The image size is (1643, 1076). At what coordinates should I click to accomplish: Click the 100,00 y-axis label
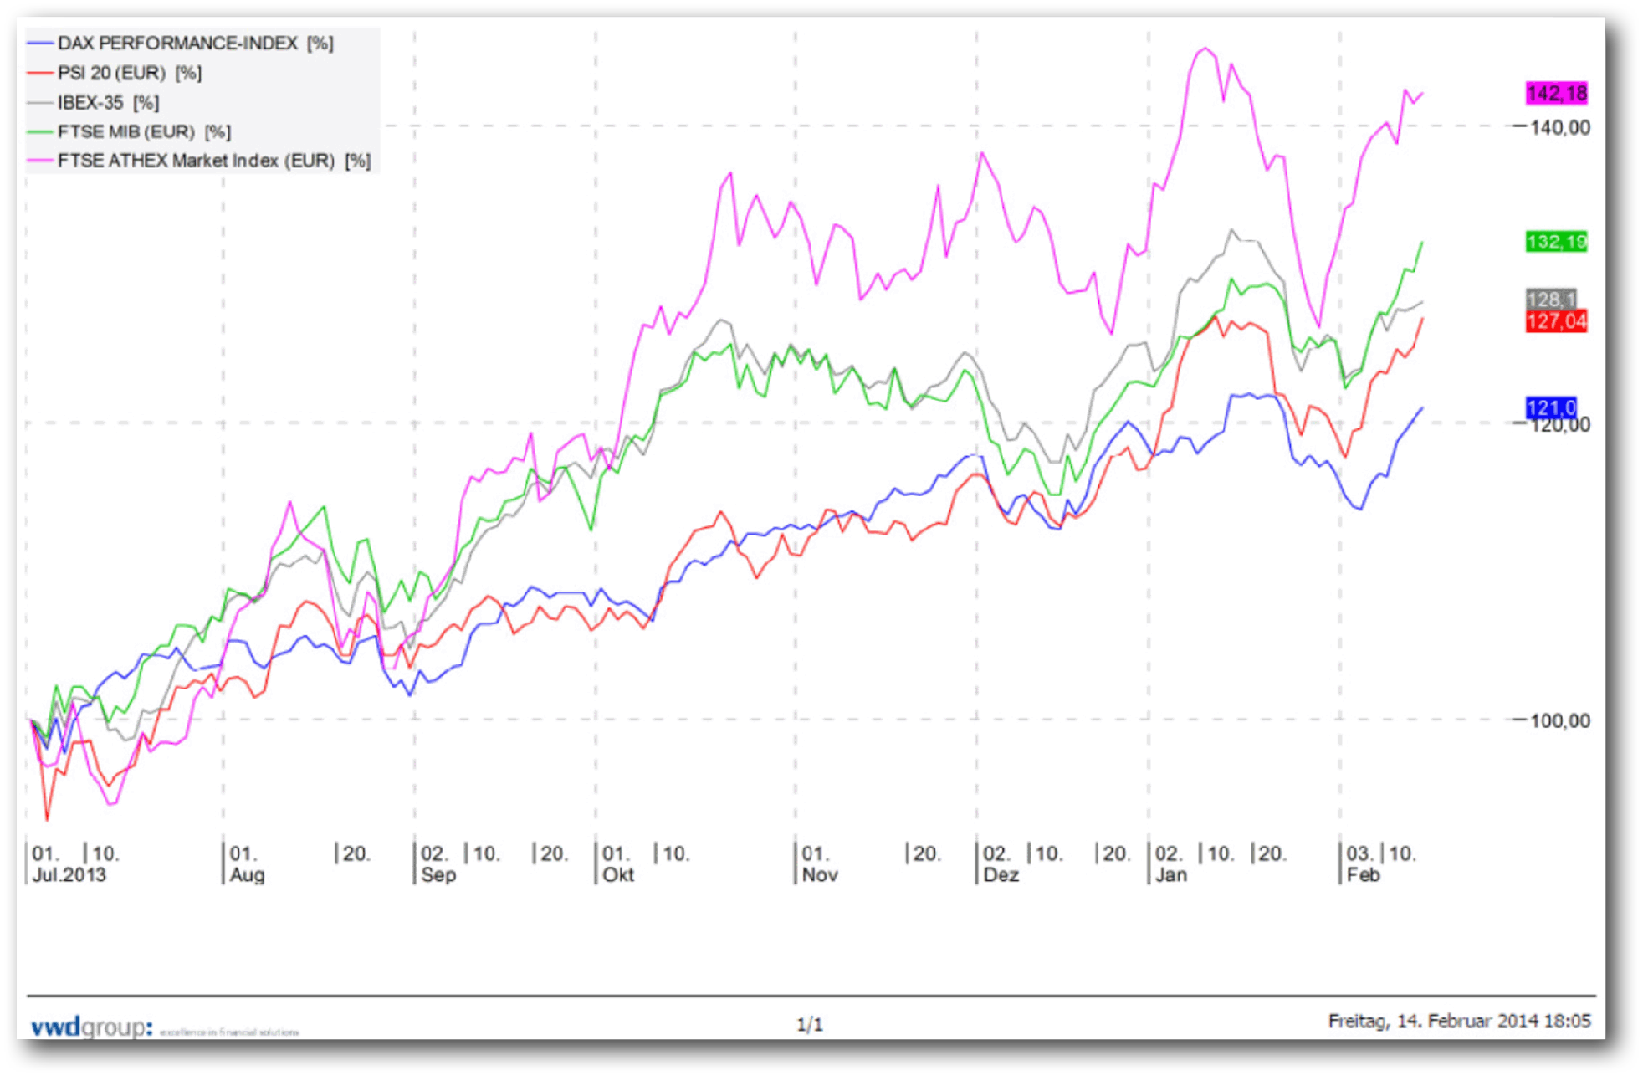[x=1560, y=720]
